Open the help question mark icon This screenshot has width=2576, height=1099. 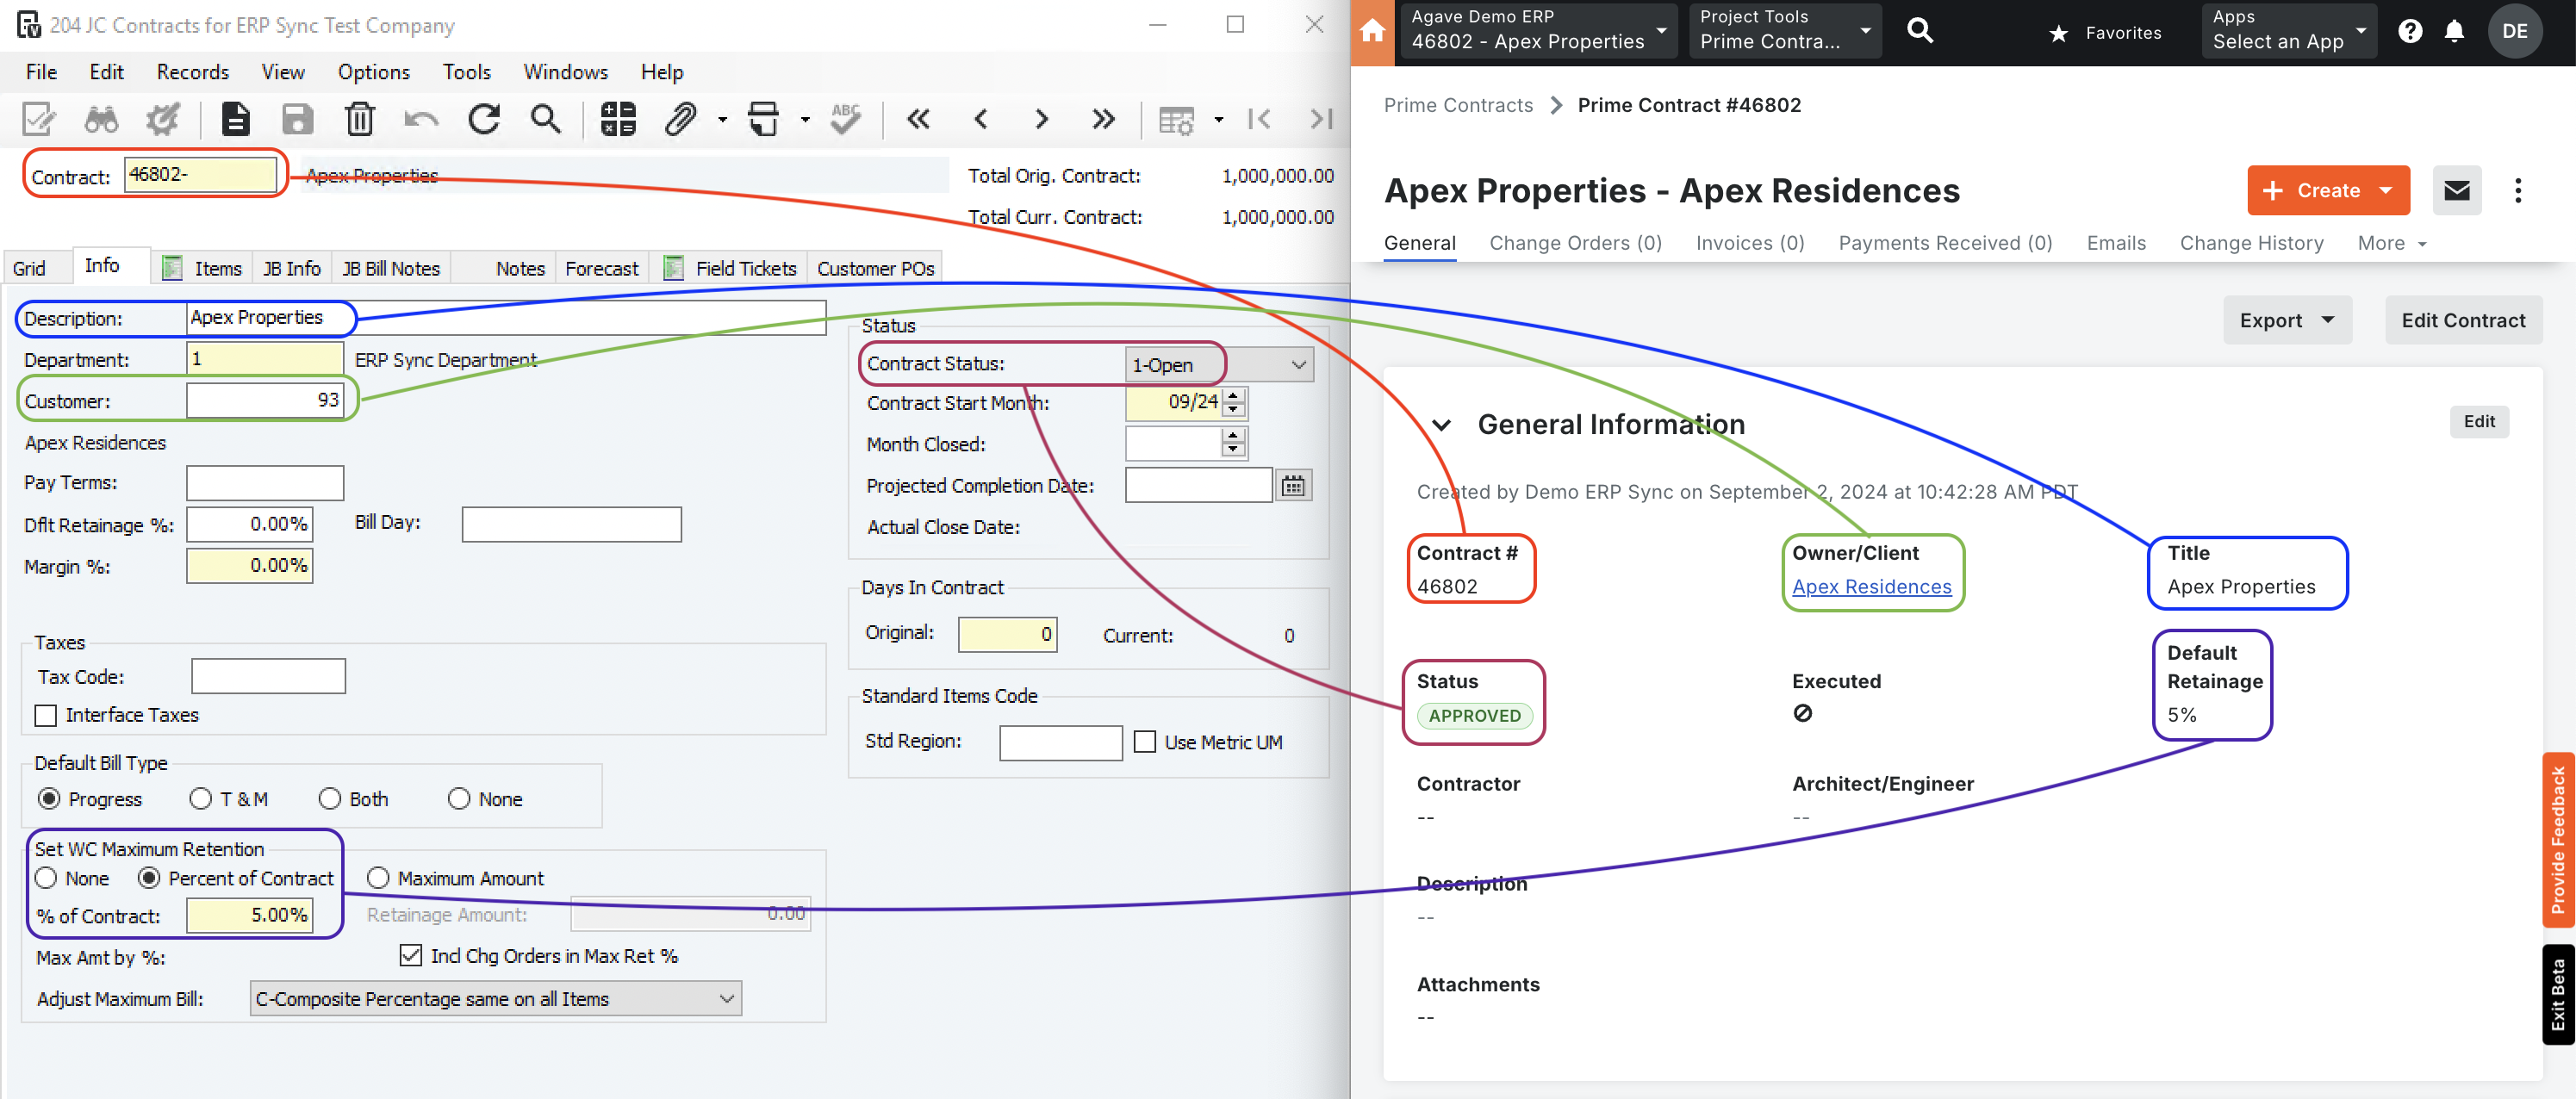2410,31
